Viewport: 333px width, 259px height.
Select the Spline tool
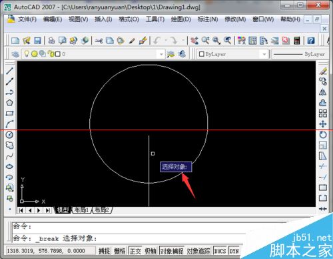(9, 156)
